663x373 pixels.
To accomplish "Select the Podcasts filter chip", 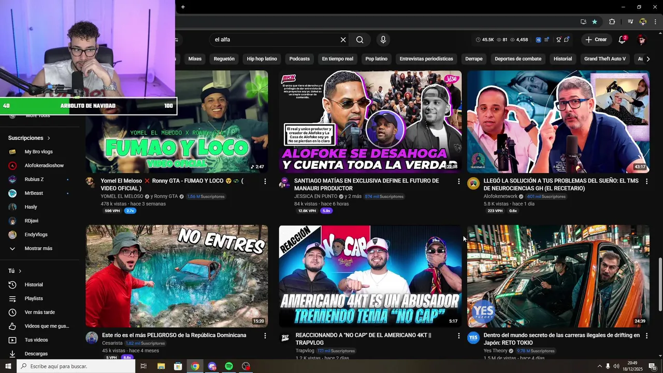I will point(299,59).
